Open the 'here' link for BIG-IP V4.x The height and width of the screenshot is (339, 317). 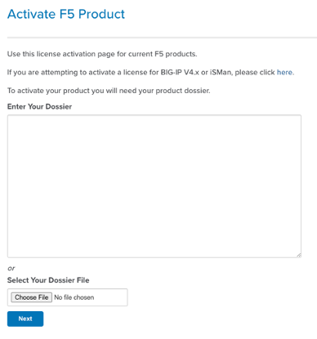pos(284,73)
